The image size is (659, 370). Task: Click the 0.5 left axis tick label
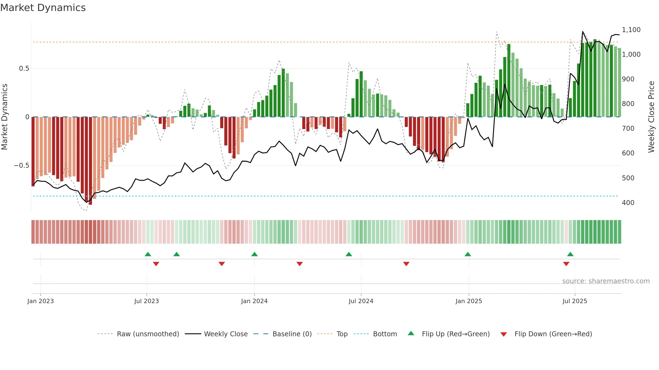tap(24, 68)
